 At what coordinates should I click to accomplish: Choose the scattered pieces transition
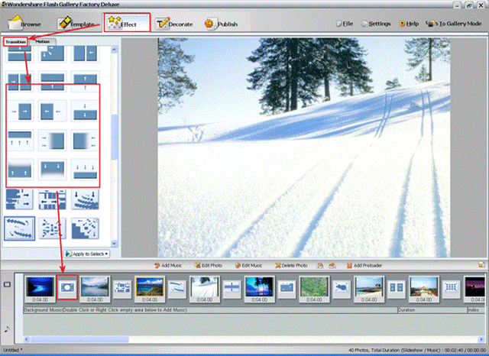point(52,228)
